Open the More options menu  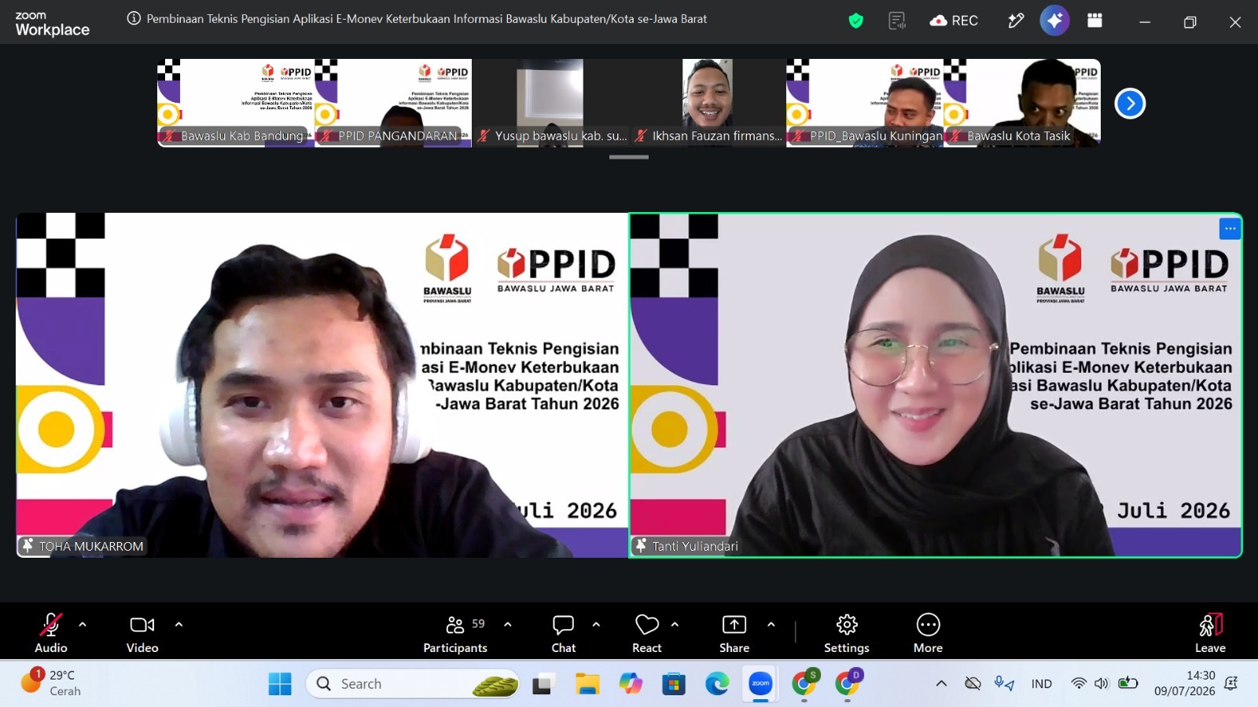[928, 632]
